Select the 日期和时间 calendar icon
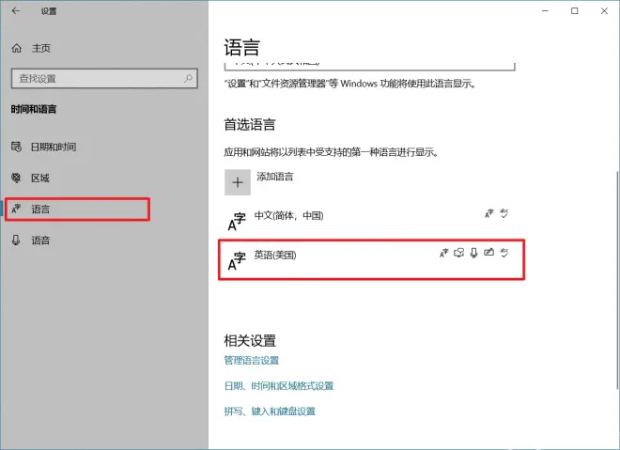The height and width of the screenshot is (450, 620). coord(16,147)
